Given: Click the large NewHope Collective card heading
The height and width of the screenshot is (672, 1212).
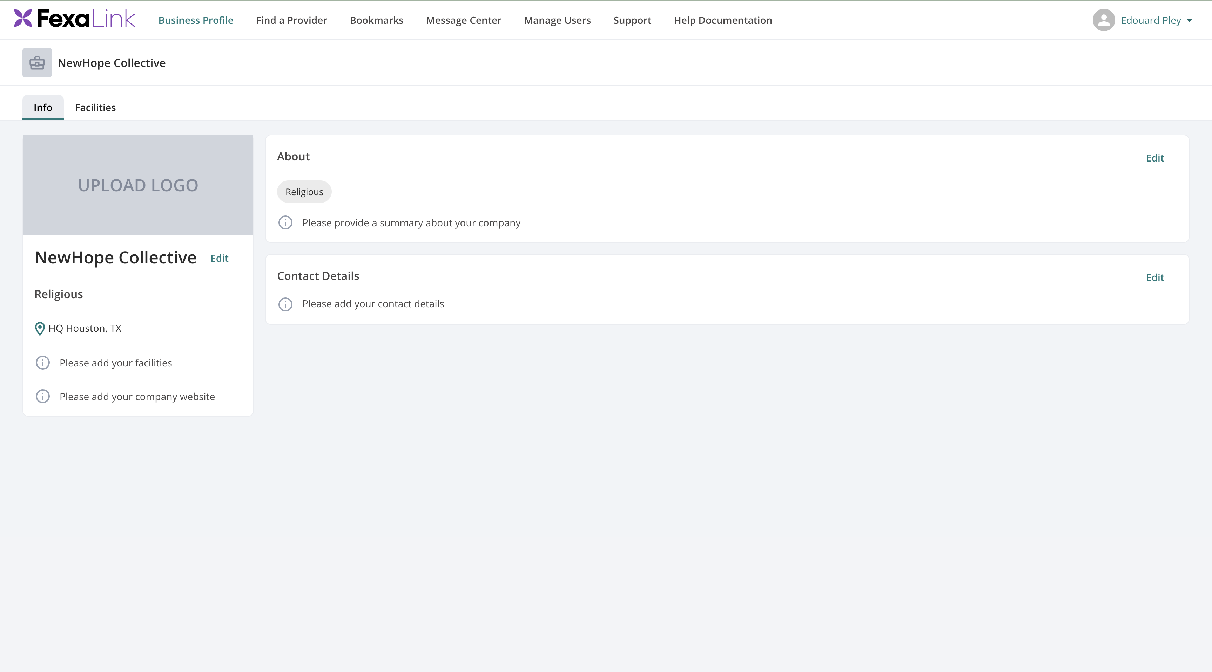Looking at the screenshot, I should 115,258.
